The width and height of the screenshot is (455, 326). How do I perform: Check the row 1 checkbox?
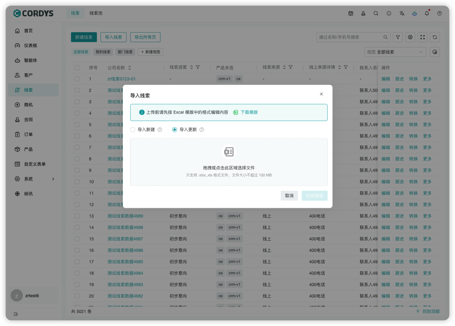click(x=77, y=79)
